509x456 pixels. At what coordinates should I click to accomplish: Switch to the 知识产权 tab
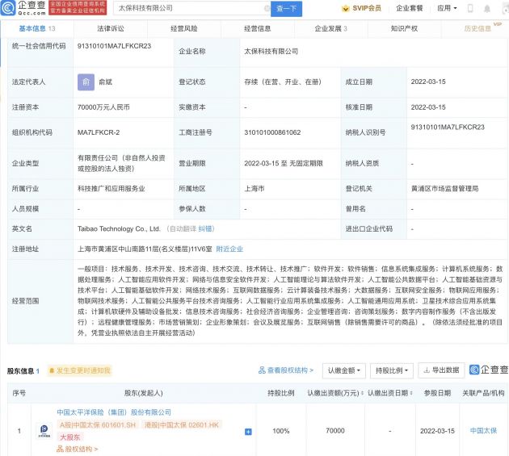[x=404, y=28]
